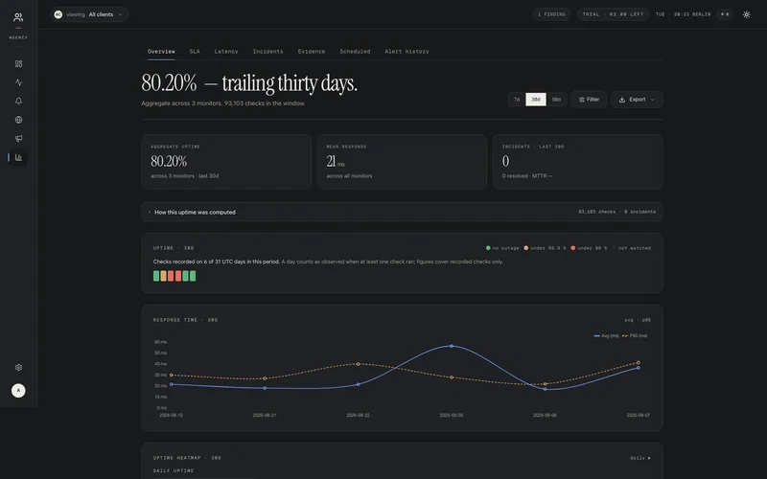The image size is (767, 479).
Task: Open the dashboard grid icon in sidebar
Action: (x=18, y=63)
